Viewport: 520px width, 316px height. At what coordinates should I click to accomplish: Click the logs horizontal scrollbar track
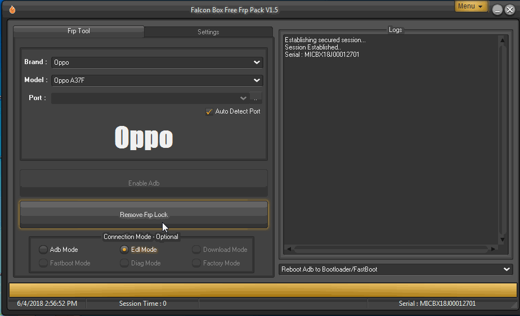tap(391, 249)
